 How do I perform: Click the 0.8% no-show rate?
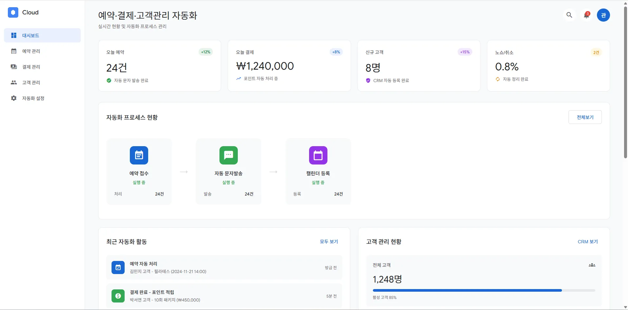click(507, 67)
